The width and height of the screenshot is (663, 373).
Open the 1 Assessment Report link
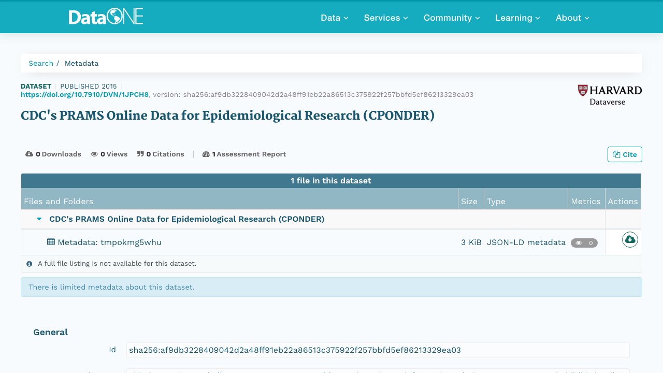(x=244, y=154)
